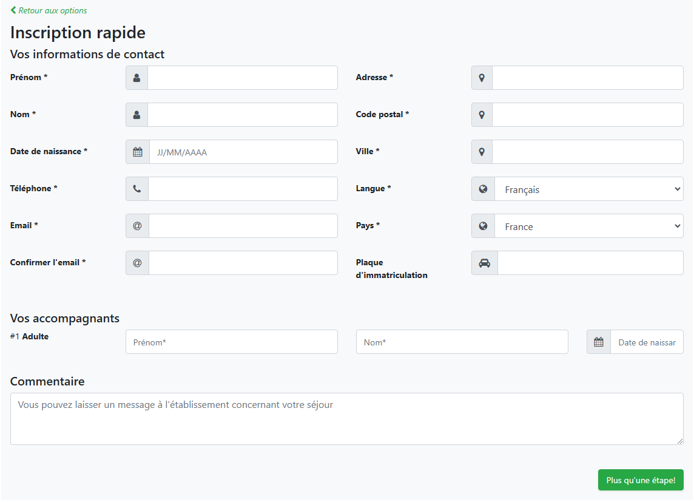Click the phone icon next to Téléphone
Viewport: 694px width, 502px height.
click(137, 189)
